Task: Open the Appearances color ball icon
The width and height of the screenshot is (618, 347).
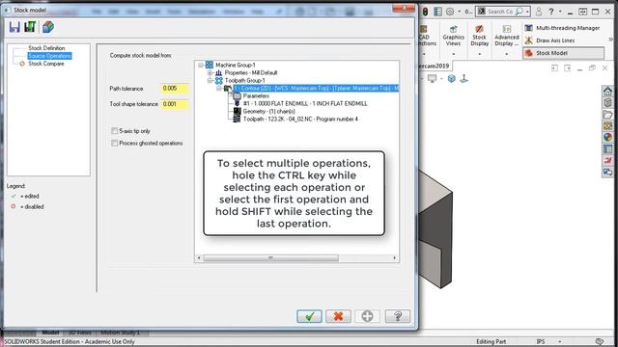Action: pos(607,137)
